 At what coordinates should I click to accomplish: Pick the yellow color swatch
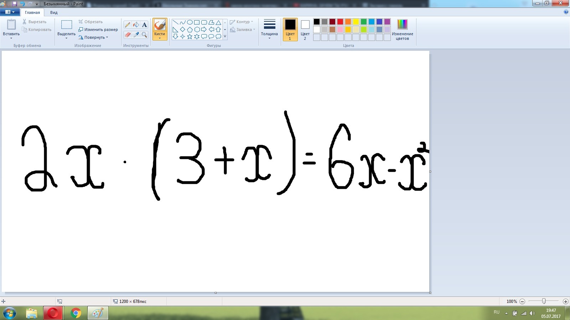[356, 22]
